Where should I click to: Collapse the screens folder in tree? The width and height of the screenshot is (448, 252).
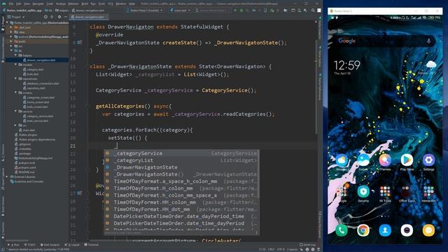(x=16, y=92)
